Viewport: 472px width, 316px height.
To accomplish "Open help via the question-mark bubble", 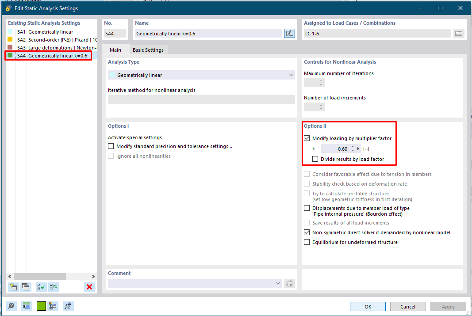I will tap(12, 306).
